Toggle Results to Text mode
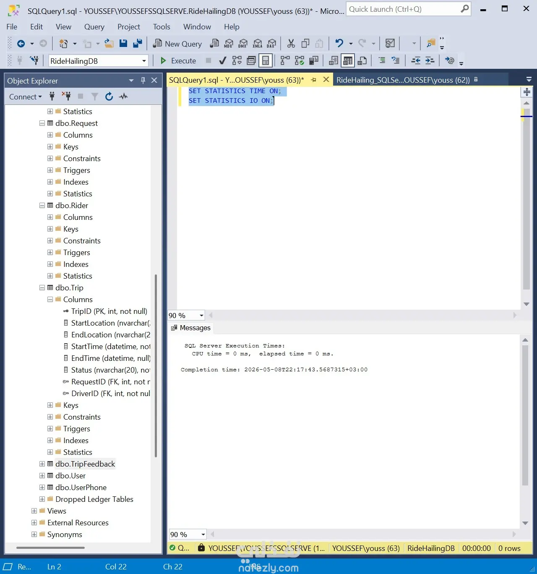 click(x=334, y=60)
